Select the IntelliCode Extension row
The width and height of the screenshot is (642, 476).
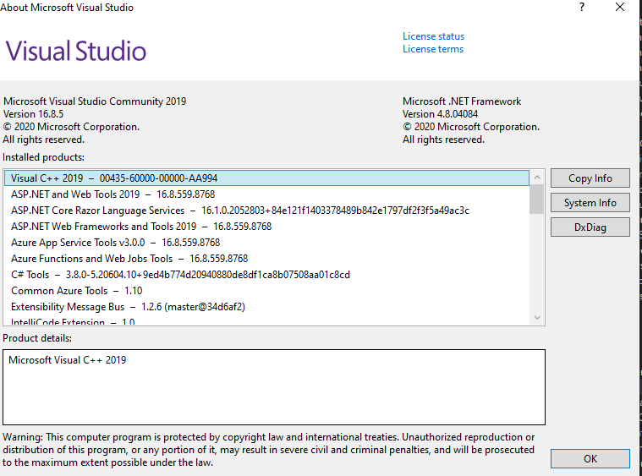(x=266, y=321)
